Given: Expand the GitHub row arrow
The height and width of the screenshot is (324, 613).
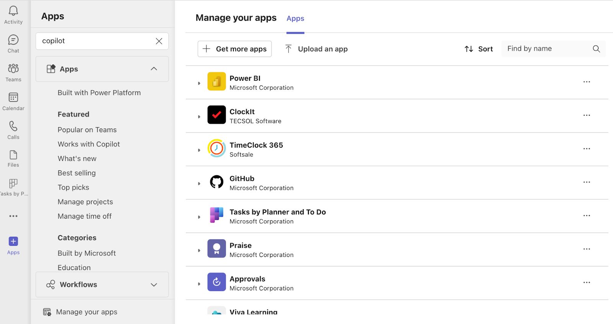Looking at the screenshot, I should [199, 183].
